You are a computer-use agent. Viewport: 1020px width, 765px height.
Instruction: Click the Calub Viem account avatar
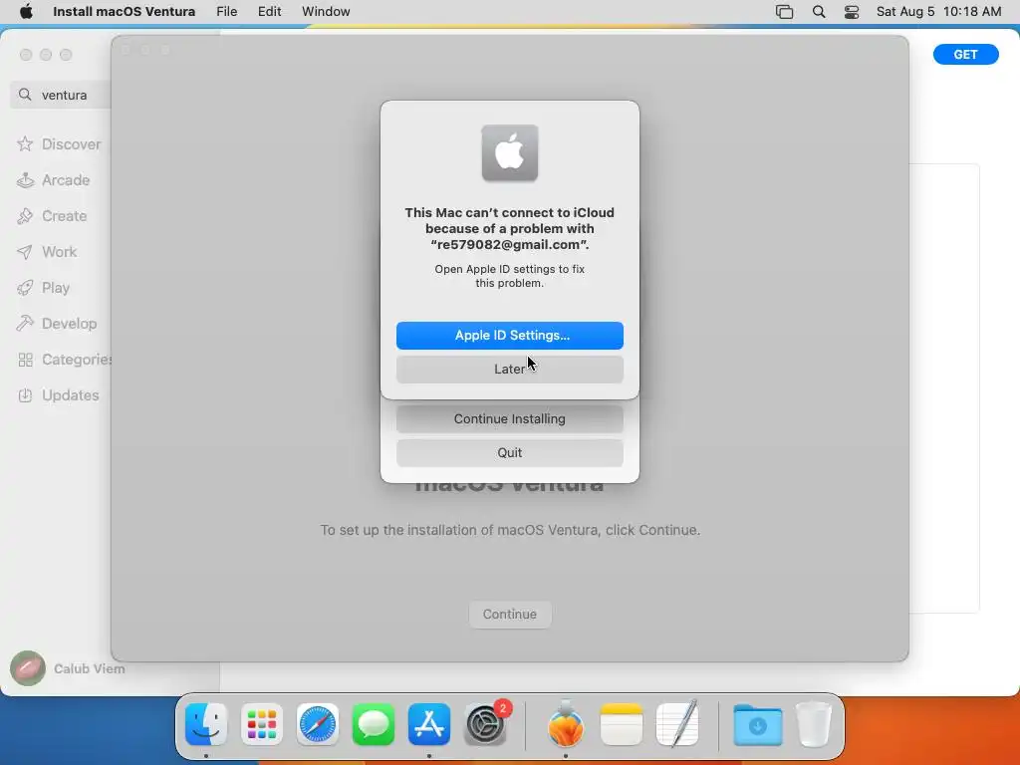[28, 668]
